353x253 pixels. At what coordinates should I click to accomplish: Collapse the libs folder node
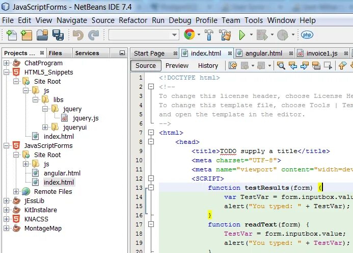(x=35, y=99)
